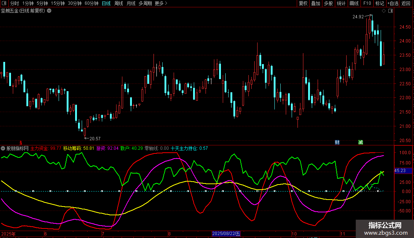The width and height of the screenshot is (414, 238).
Task: Click the diamond marker icon above chart
Action: point(384,11)
